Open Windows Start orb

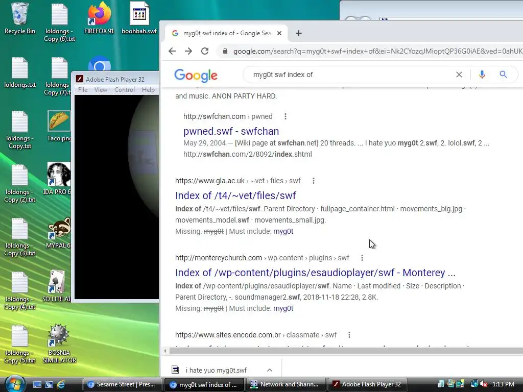[14, 384]
